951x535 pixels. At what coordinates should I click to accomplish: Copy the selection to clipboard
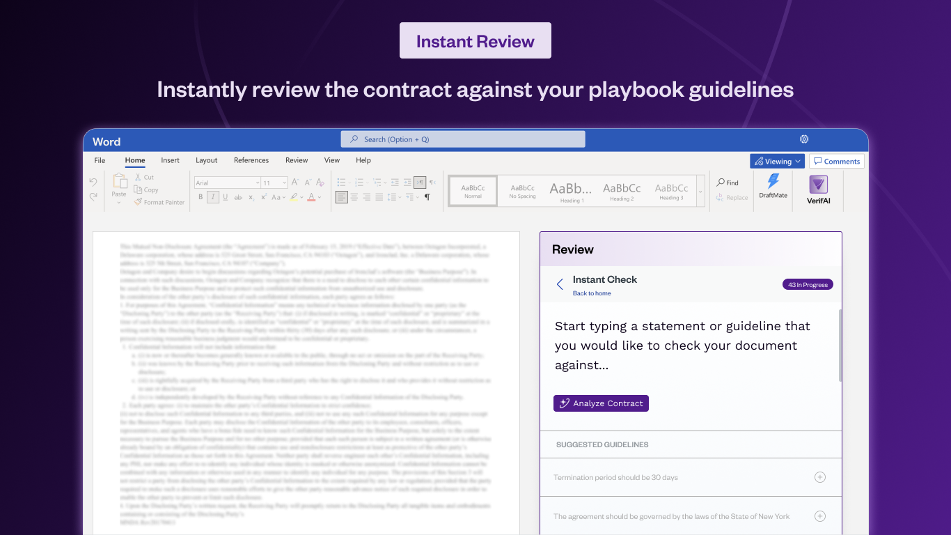tap(146, 189)
